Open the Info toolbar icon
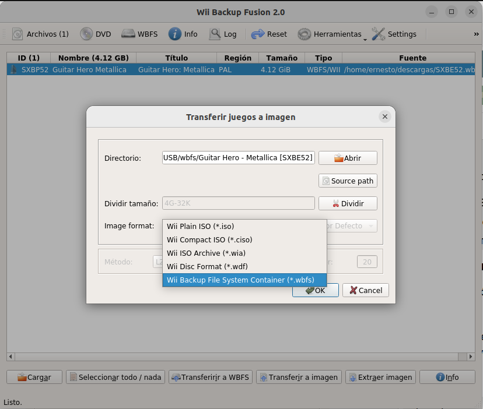 (x=175, y=34)
